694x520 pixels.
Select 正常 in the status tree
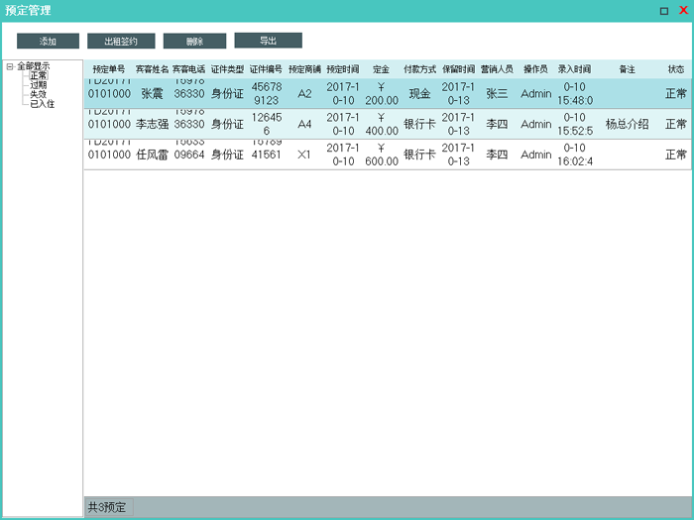click(39, 76)
